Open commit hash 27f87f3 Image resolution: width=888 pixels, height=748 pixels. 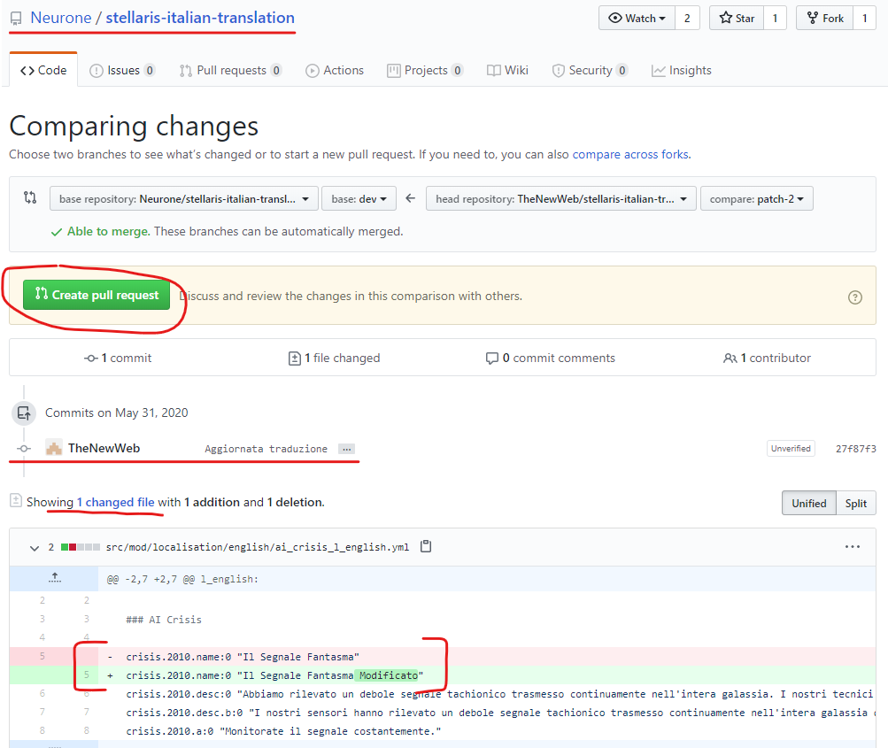pos(856,449)
